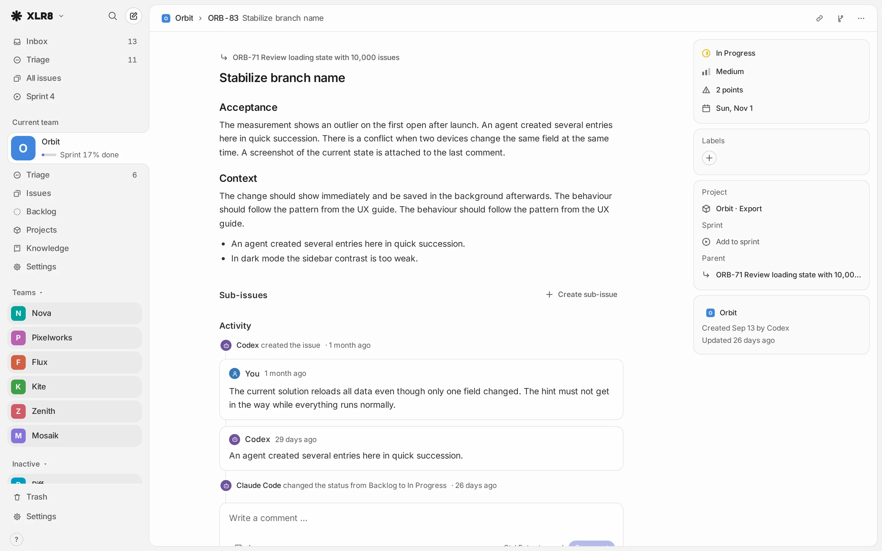Open workspace Triage with 11 items

pos(75,60)
